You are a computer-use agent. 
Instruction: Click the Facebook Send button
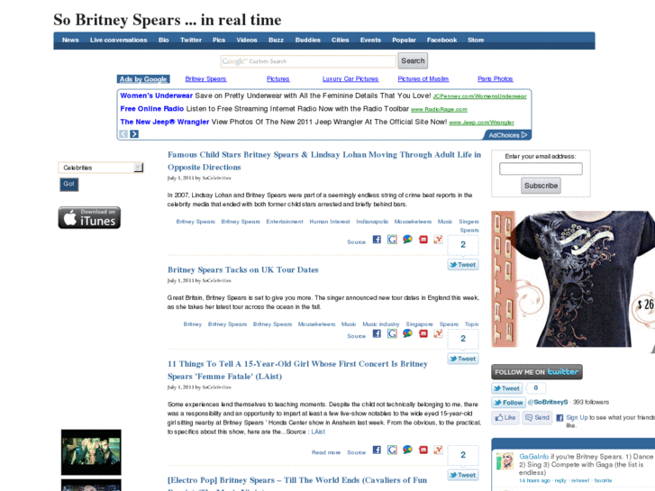537,417
